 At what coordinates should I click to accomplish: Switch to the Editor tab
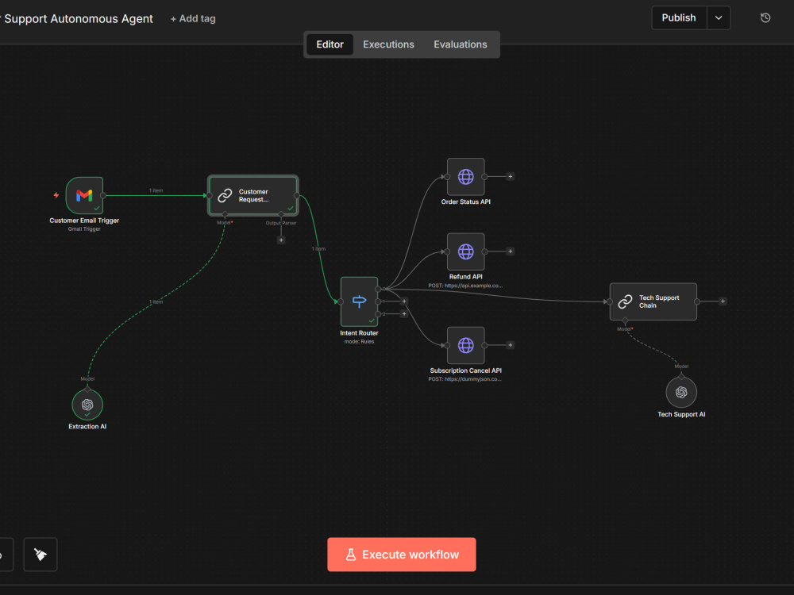coord(330,44)
